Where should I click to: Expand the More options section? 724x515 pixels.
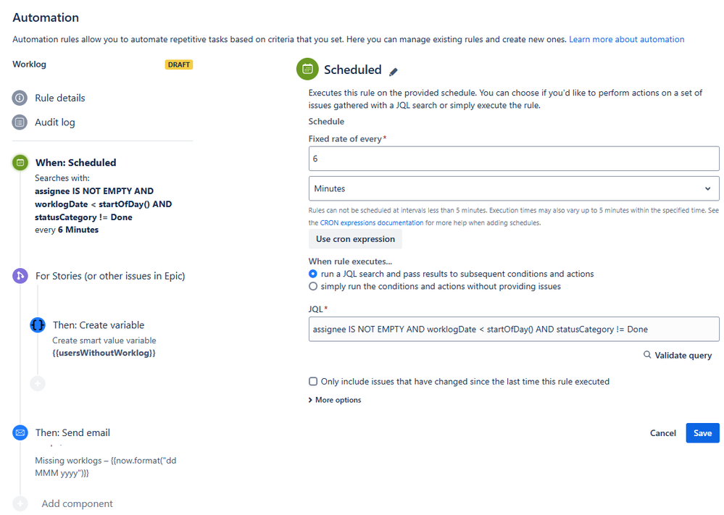point(335,400)
